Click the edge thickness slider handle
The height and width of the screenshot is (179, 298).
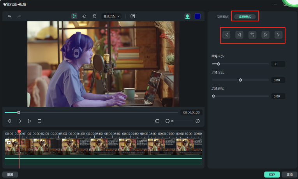[x=240, y=80]
